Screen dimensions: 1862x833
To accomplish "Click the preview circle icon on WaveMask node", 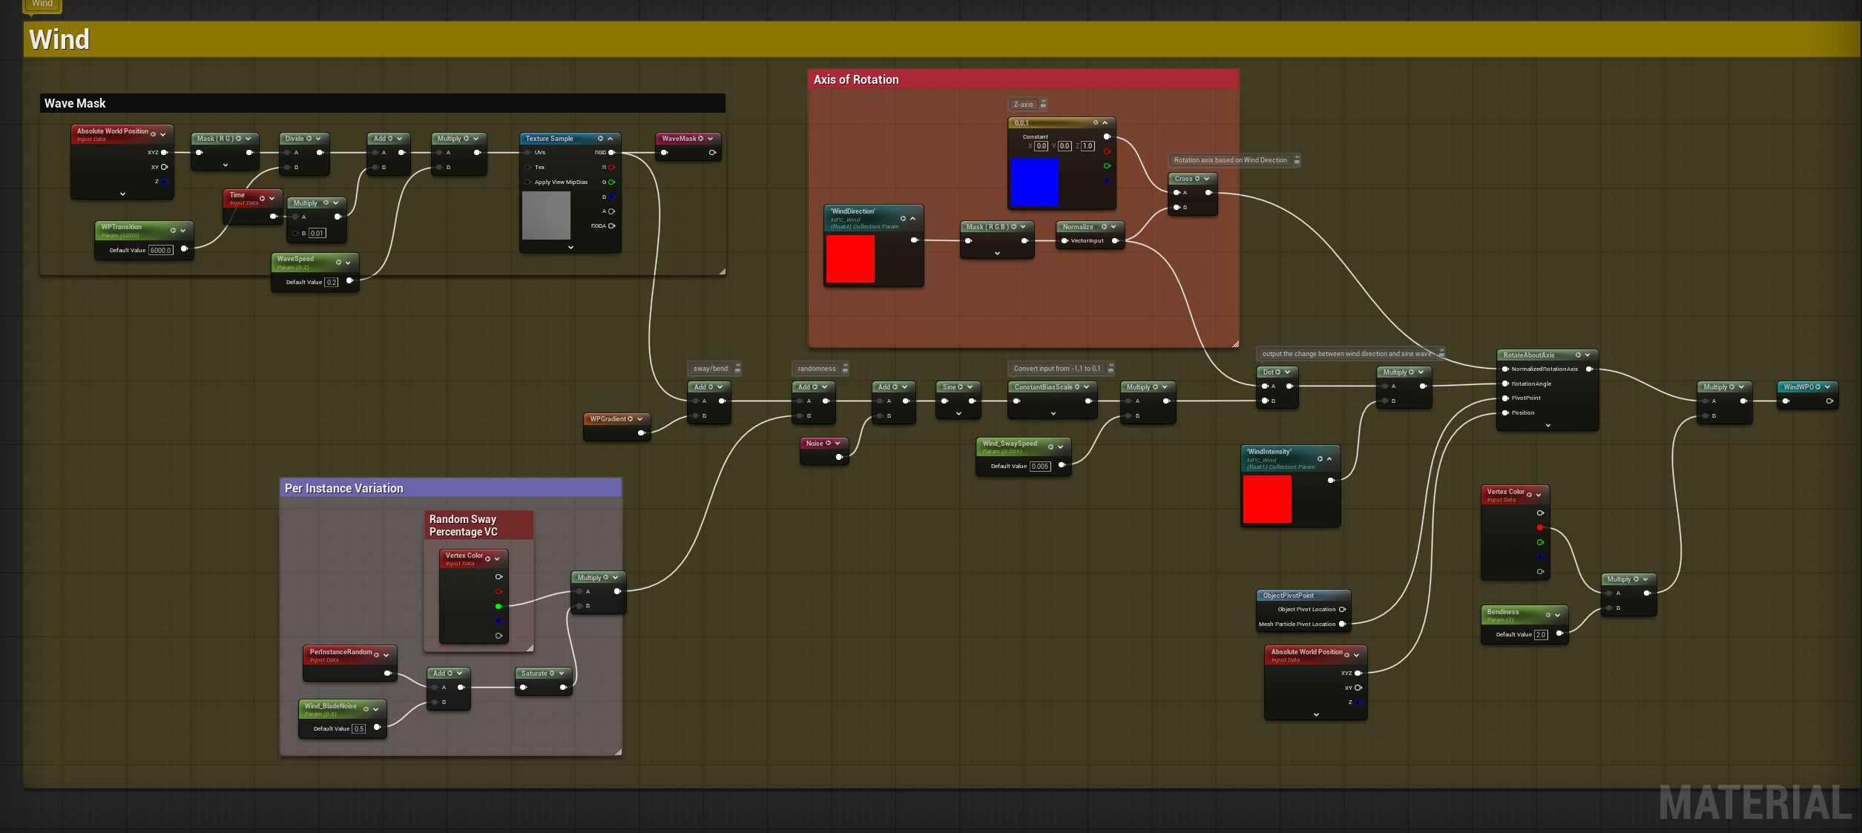I will click(x=700, y=139).
